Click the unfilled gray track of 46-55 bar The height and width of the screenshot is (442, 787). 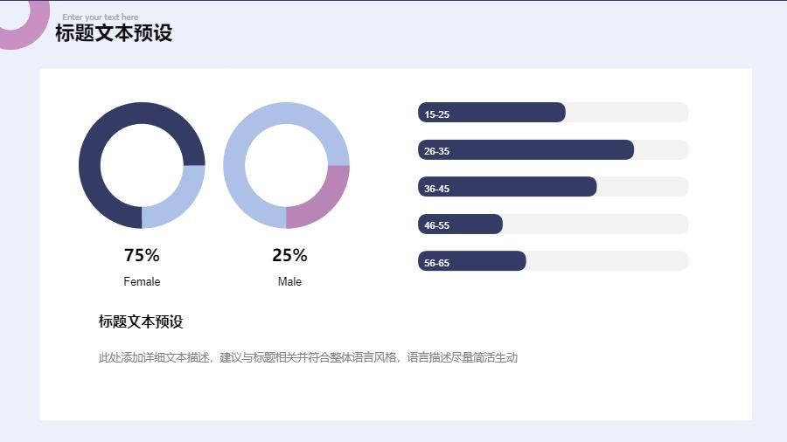point(595,224)
